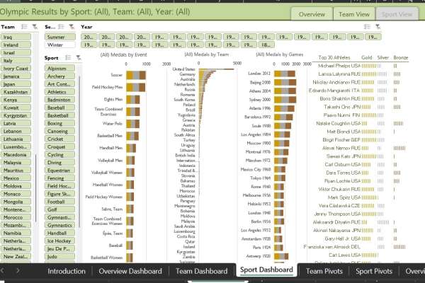
Task: Go to the previous sheet tab using the arrow
Action: click(2, 270)
